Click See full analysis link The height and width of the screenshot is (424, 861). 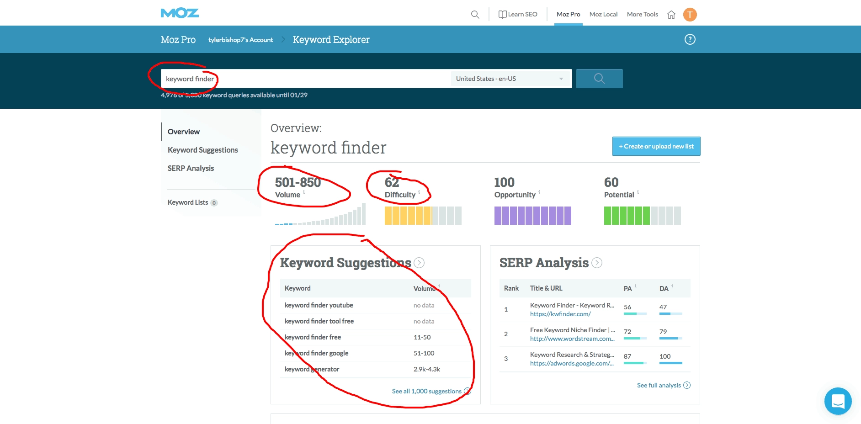664,385
